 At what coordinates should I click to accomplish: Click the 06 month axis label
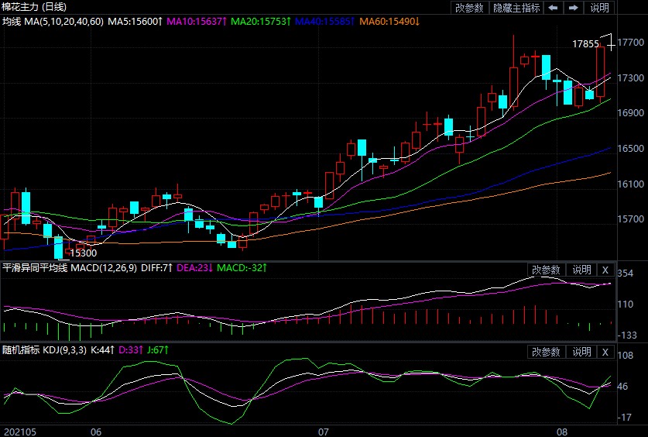[x=96, y=432]
